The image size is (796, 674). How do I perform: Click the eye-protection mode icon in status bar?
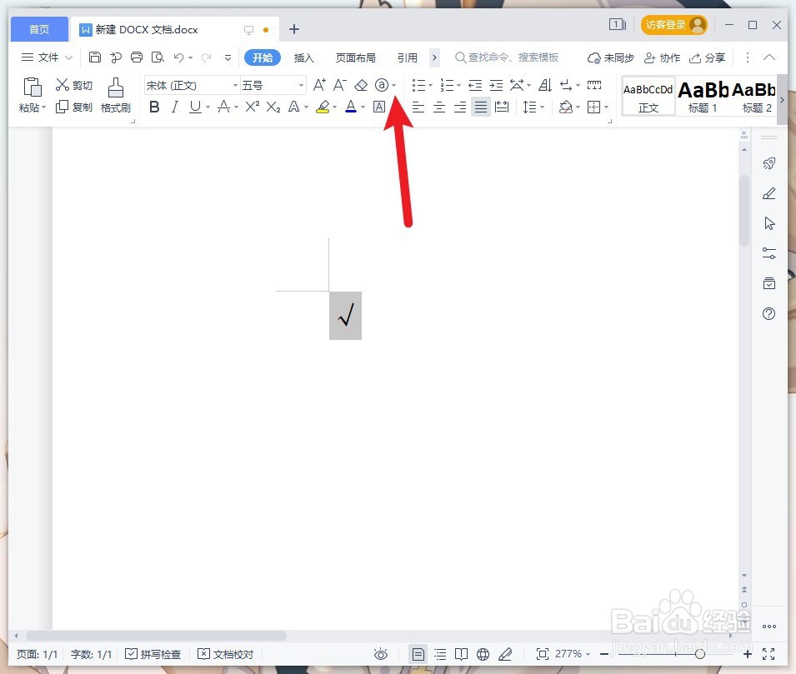(x=381, y=654)
